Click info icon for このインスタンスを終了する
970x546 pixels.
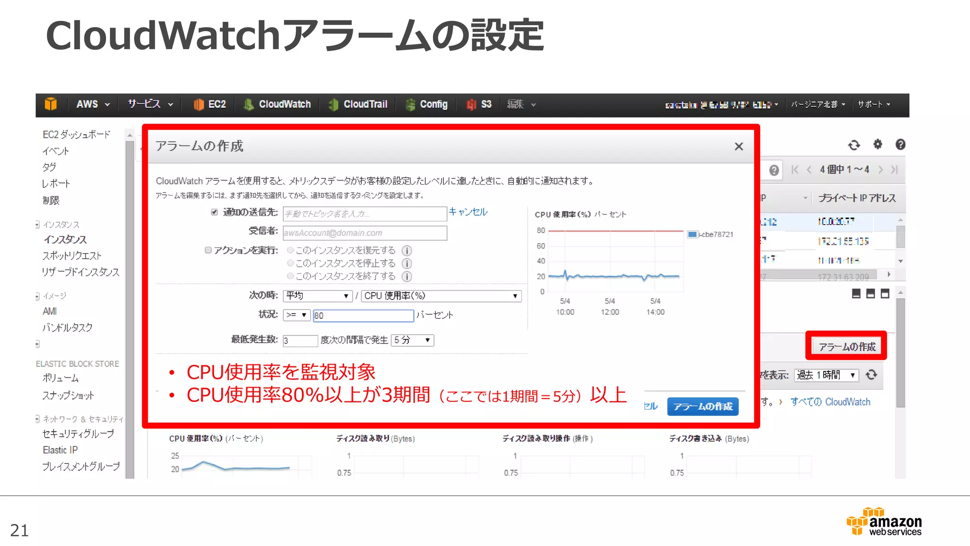click(407, 276)
